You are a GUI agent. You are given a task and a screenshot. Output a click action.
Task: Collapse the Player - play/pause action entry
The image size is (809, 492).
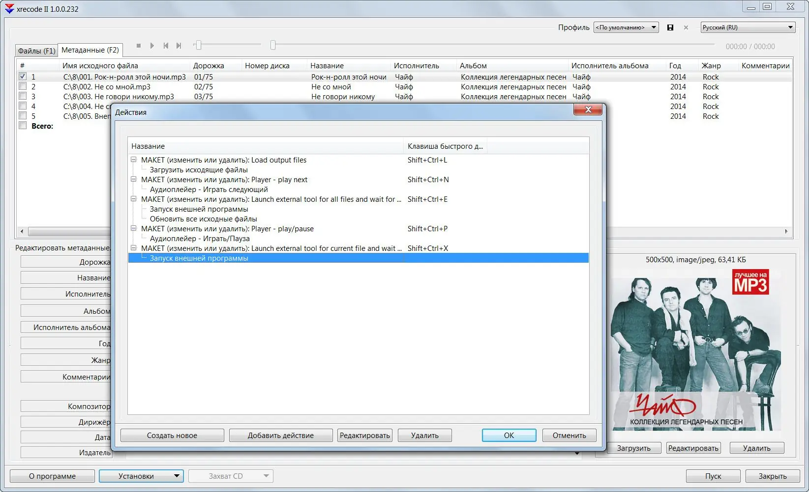[x=134, y=228]
